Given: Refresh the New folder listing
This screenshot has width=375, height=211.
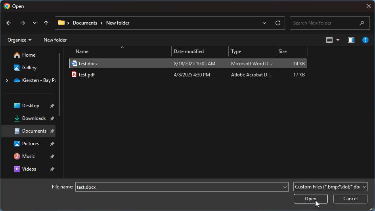Looking at the screenshot, I should tap(278, 23).
